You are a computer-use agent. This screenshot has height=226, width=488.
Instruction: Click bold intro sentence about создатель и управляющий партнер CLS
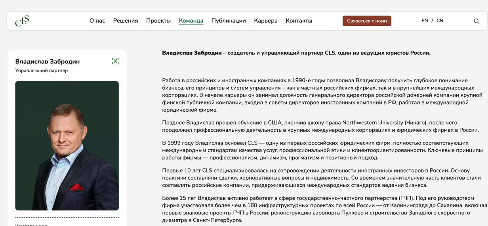pyautogui.click(x=296, y=53)
